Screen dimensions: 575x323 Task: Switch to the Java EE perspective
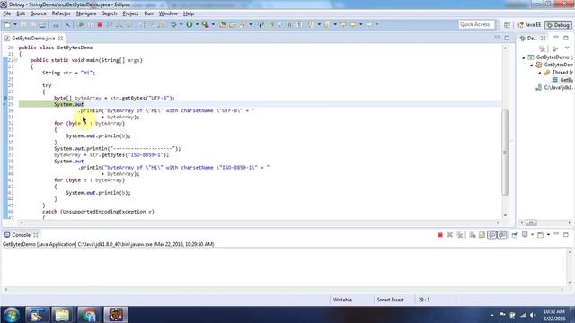[x=529, y=25]
